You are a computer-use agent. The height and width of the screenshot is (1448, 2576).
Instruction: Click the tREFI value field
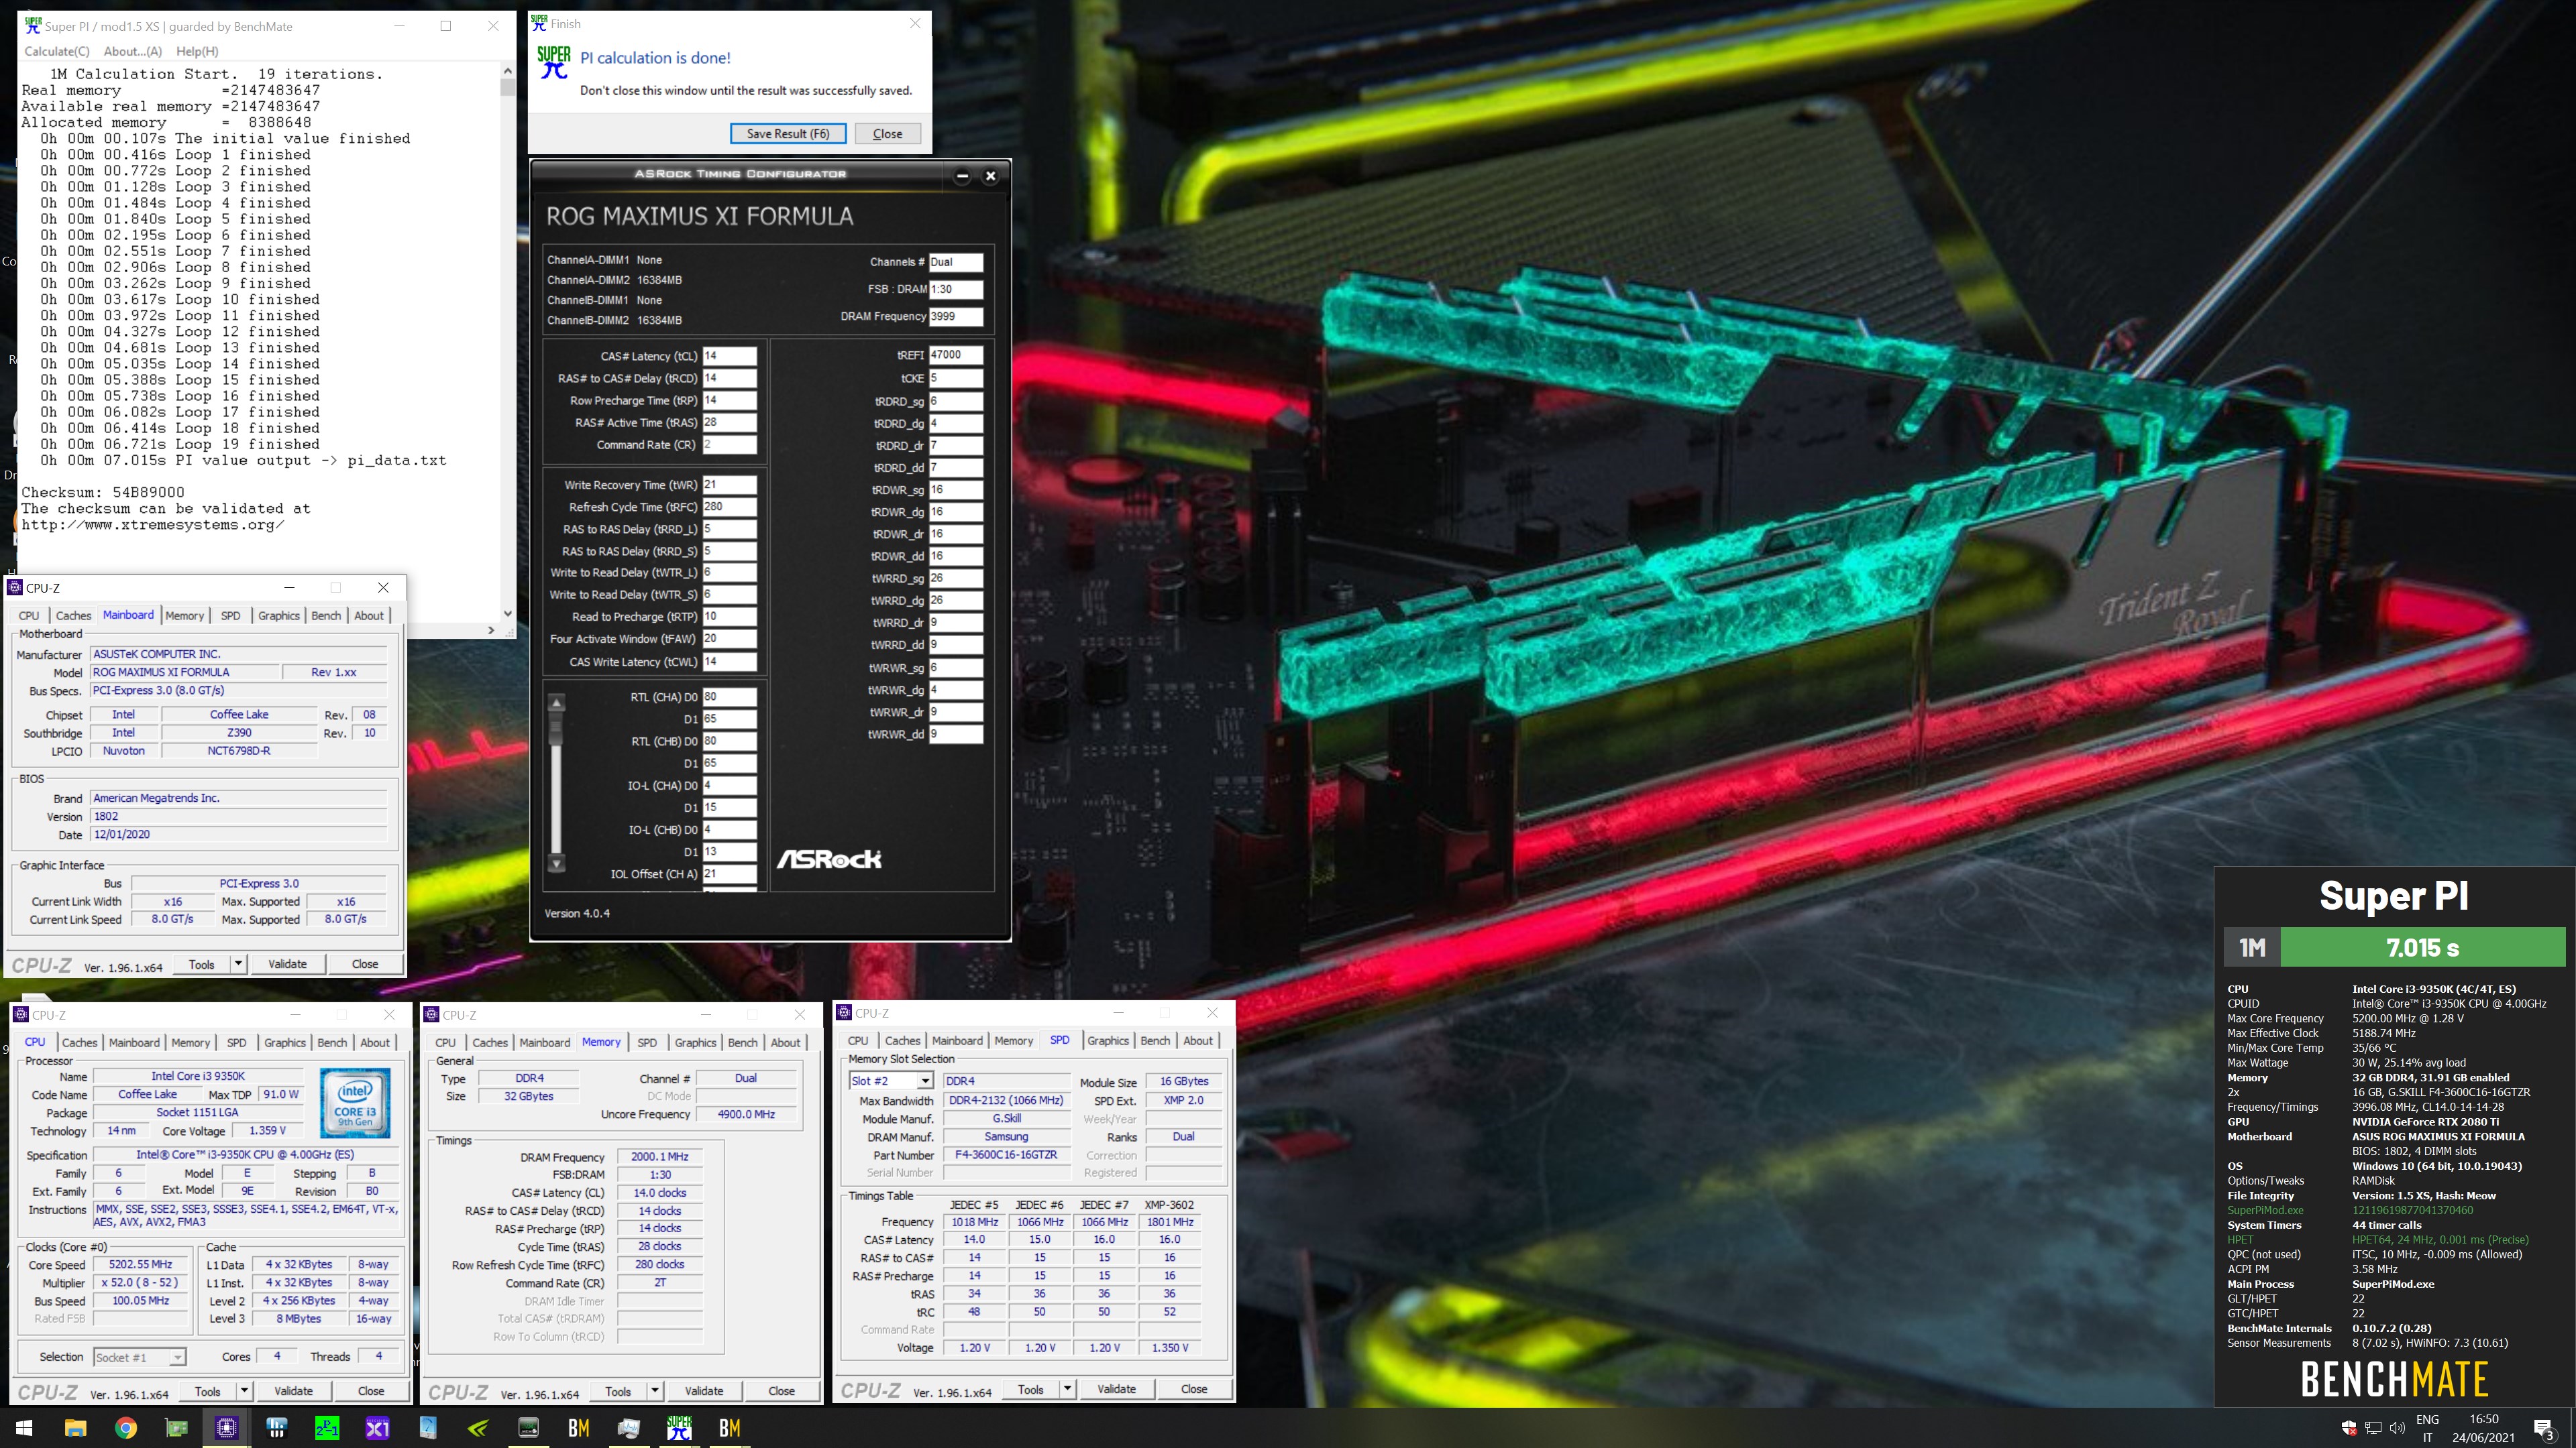(x=955, y=355)
